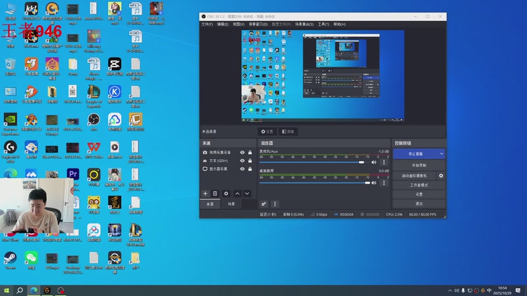
Task: Hide the 显示器采集 source via eye icon
Action: click(x=242, y=169)
